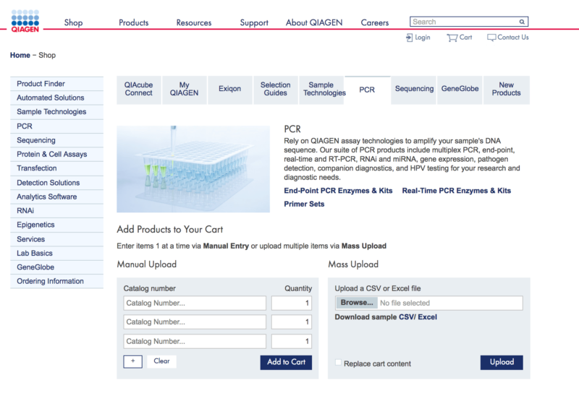This screenshot has height=393, width=579.
Task: Switch to the Selection Guides tab
Action: 276,90
